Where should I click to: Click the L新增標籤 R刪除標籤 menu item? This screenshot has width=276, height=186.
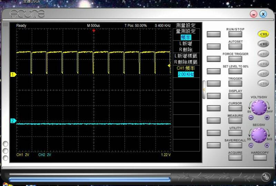coord(186,59)
